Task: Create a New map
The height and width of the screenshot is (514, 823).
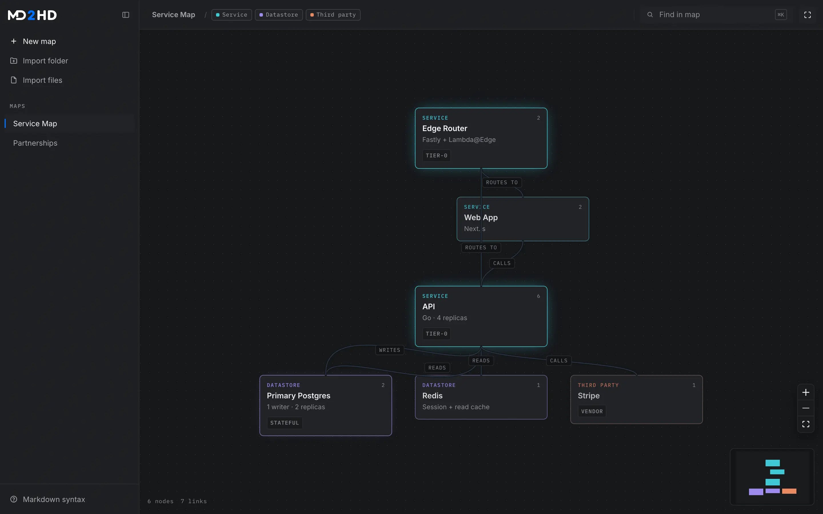Action: point(69,41)
